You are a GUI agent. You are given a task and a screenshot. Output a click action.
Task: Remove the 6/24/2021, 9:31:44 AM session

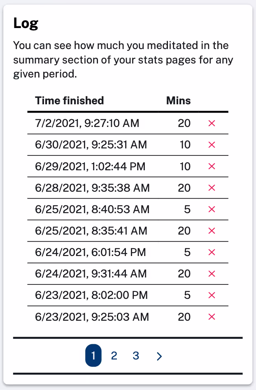[x=212, y=274]
